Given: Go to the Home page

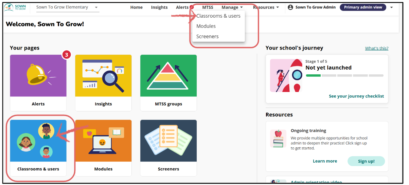Looking at the screenshot, I should click(x=137, y=7).
